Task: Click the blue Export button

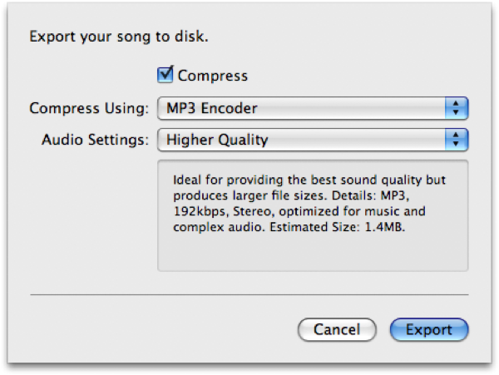Action: click(429, 329)
